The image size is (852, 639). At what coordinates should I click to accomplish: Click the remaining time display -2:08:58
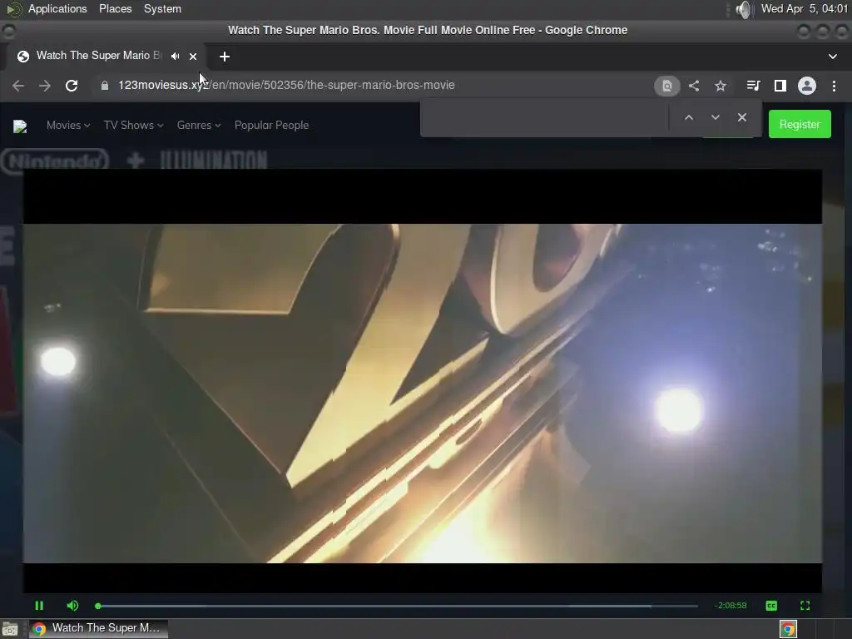point(731,606)
